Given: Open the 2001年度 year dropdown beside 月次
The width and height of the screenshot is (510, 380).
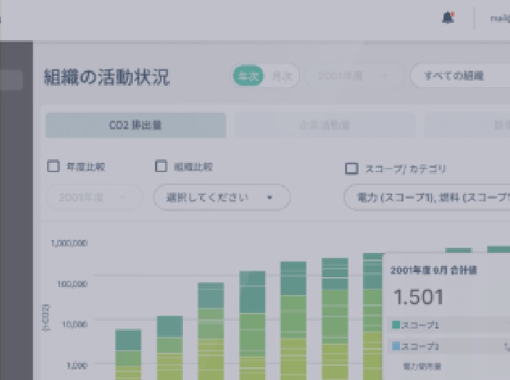Looking at the screenshot, I should coord(352,76).
